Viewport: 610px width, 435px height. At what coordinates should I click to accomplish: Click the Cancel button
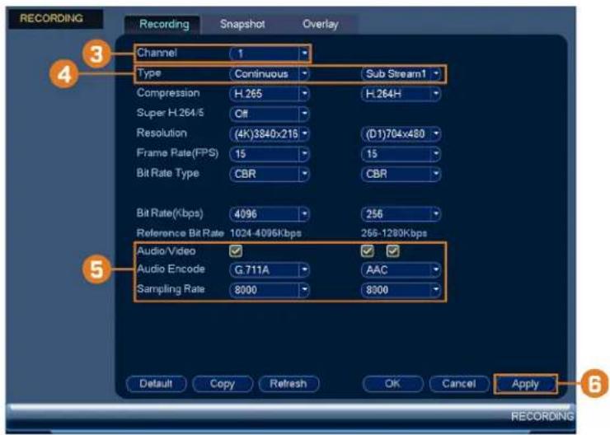coord(458,384)
